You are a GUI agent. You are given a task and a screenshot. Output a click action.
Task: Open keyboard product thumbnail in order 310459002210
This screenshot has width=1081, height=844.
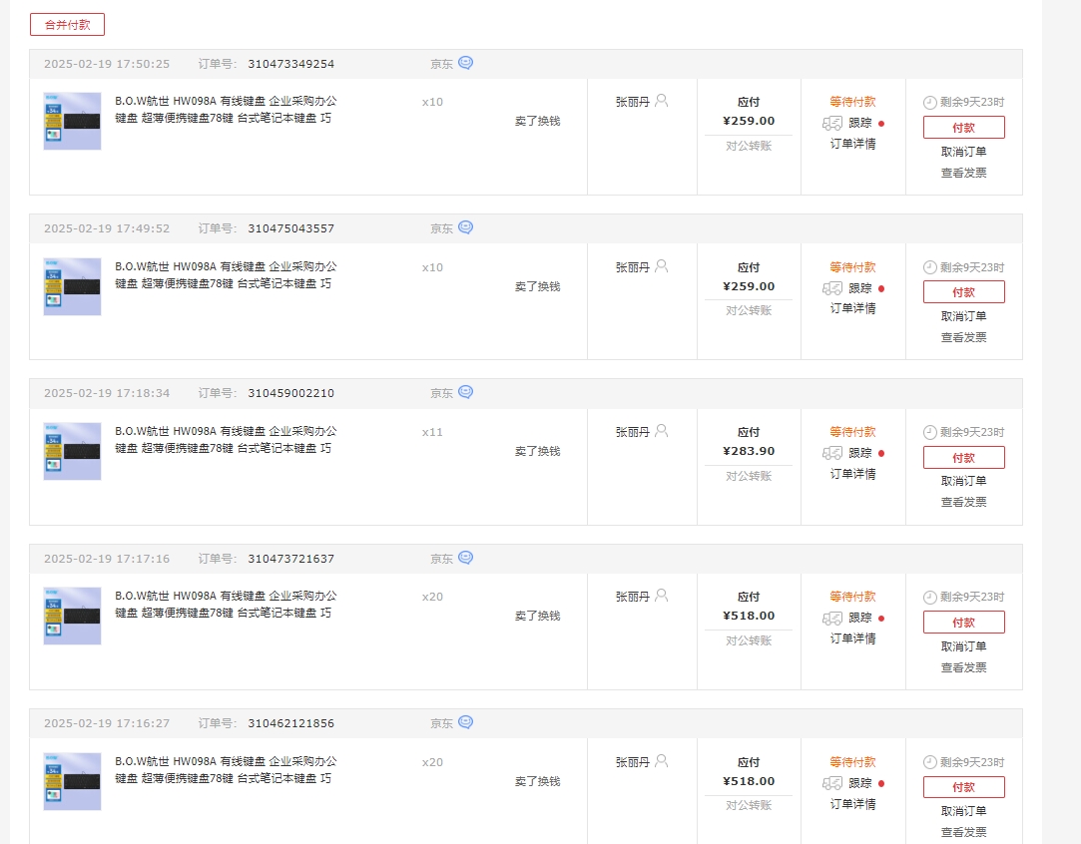click(x=73, y=451)
